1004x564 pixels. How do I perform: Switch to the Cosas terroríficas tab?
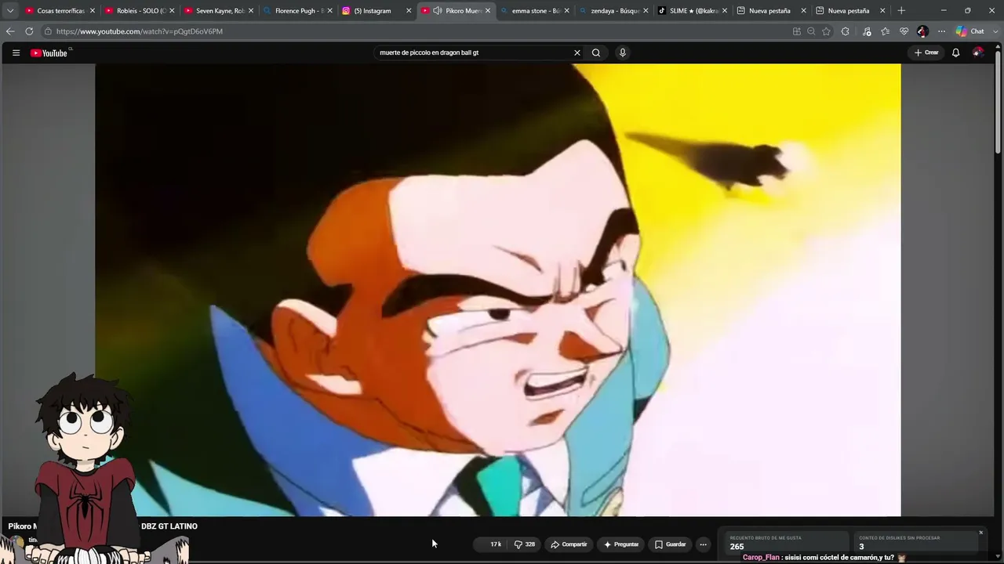(x=59, y=11)
